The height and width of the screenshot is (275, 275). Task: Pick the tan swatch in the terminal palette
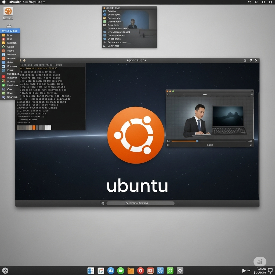[x=31, y=128]
